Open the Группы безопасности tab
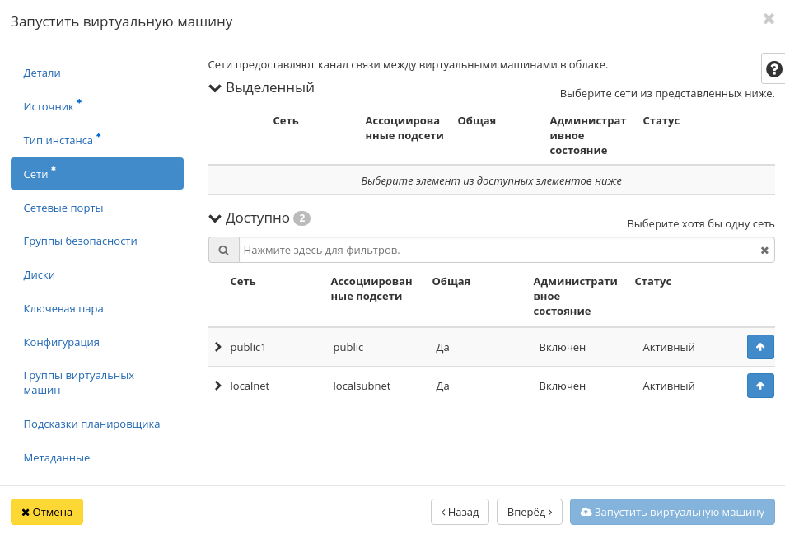 (x=80, y=241)
